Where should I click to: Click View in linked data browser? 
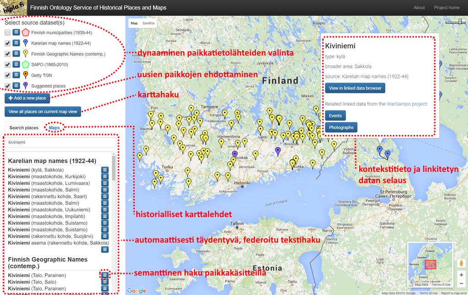pos(355,88)
